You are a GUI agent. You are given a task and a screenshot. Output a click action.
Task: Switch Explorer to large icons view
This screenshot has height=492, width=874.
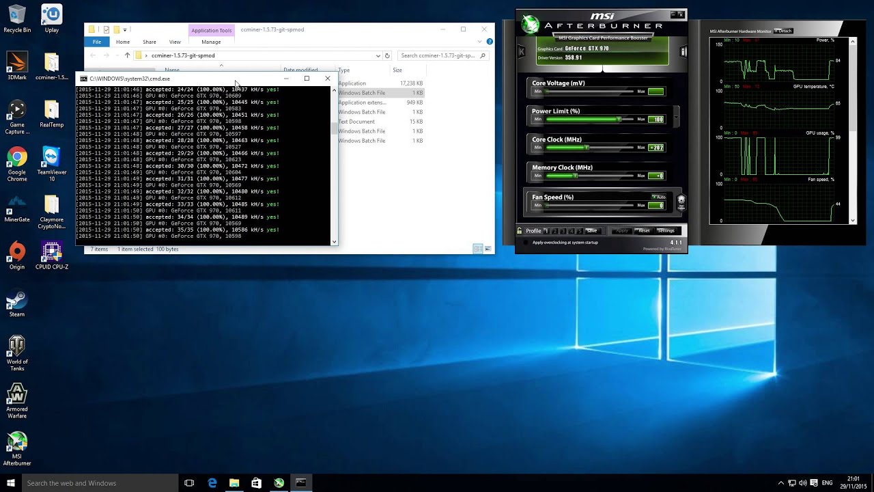pyautogui.click(x=487, y=249)
